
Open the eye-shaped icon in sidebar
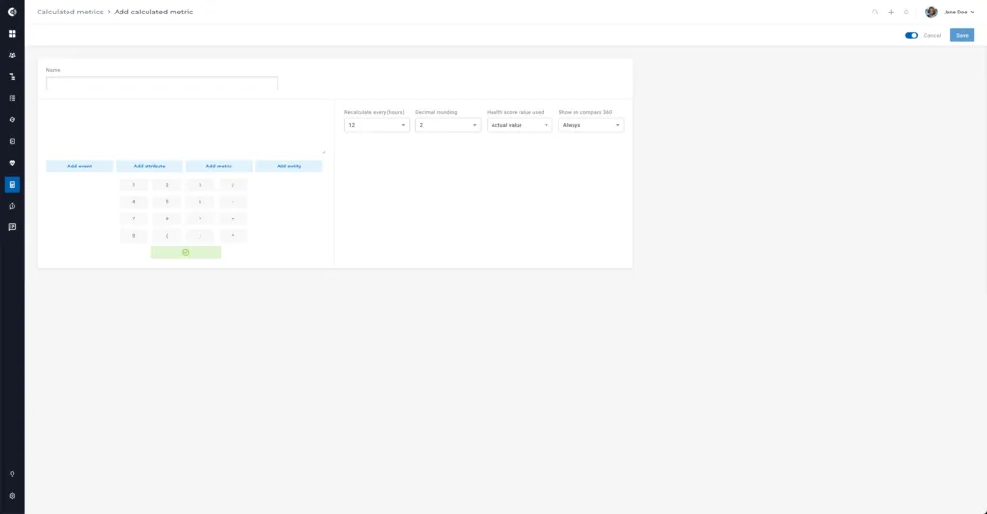click(12, 119)
